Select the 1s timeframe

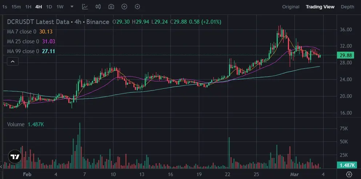[5, 7]
